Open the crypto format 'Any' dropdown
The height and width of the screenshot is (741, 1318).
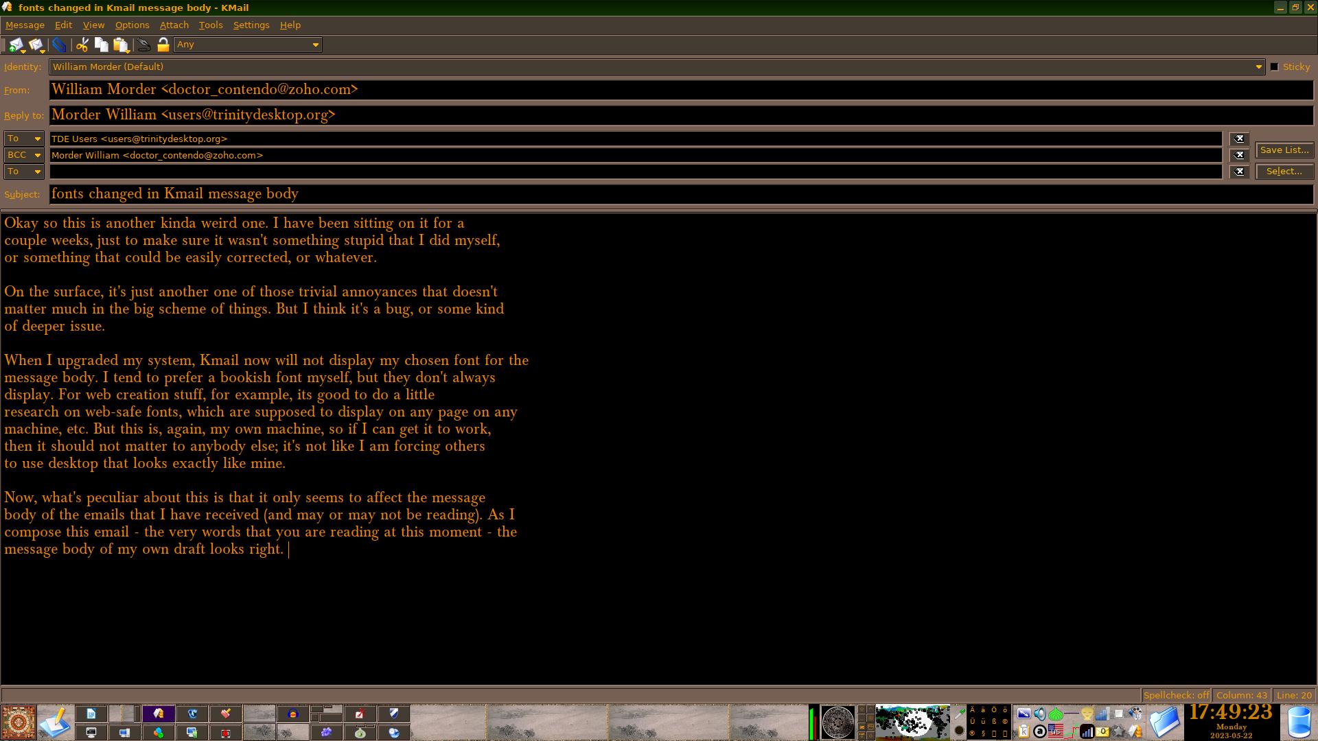click(x=248, y=45)
